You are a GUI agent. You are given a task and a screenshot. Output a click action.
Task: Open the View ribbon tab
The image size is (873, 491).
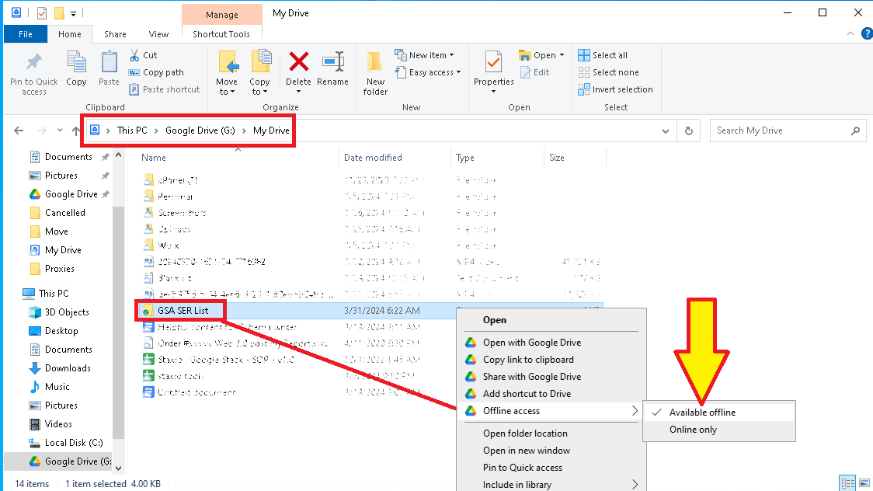point(158,34)
